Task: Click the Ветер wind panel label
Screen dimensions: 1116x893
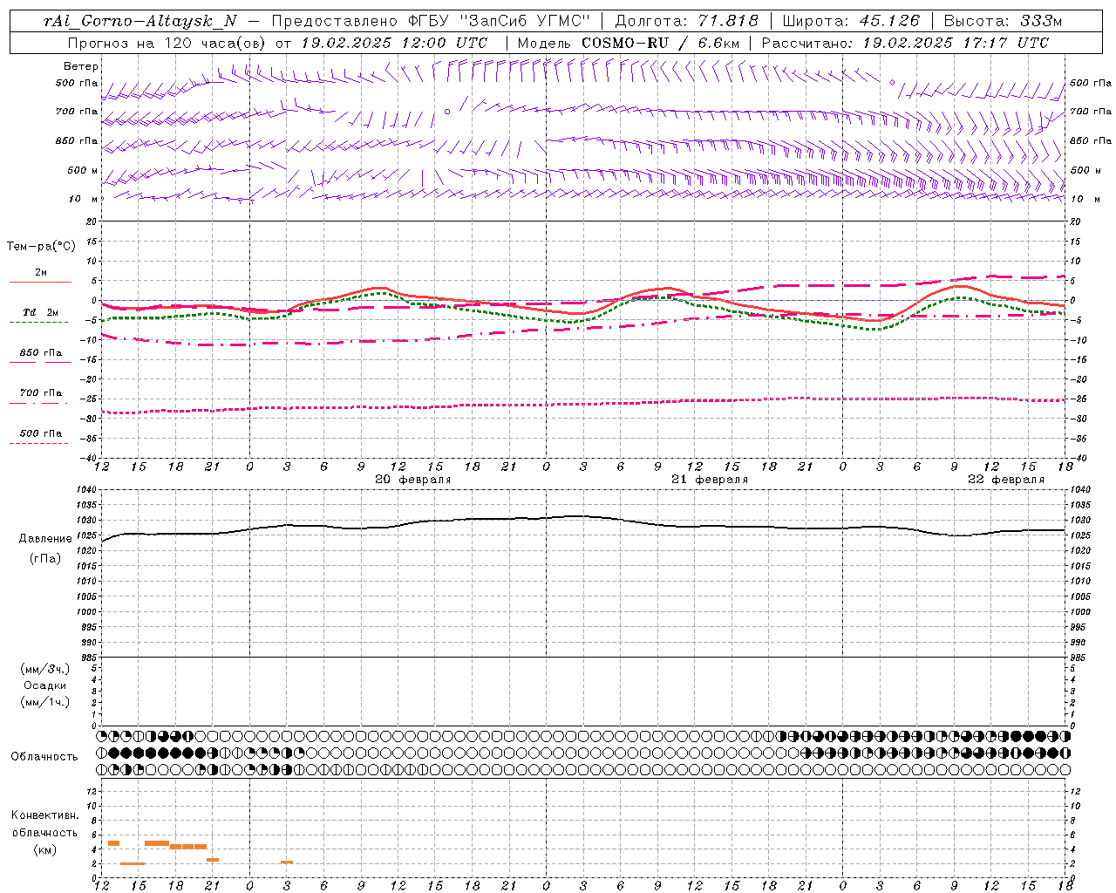Action: tap(81, 66)
